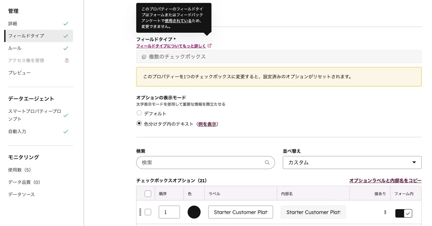
Task: Check the select-all checkbox in the options table header
Action: [148, 193]
